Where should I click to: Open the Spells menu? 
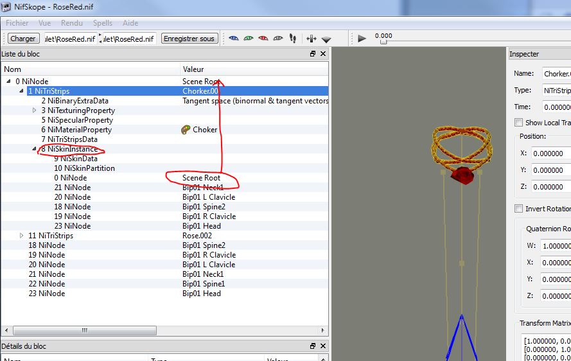point(103,23)
